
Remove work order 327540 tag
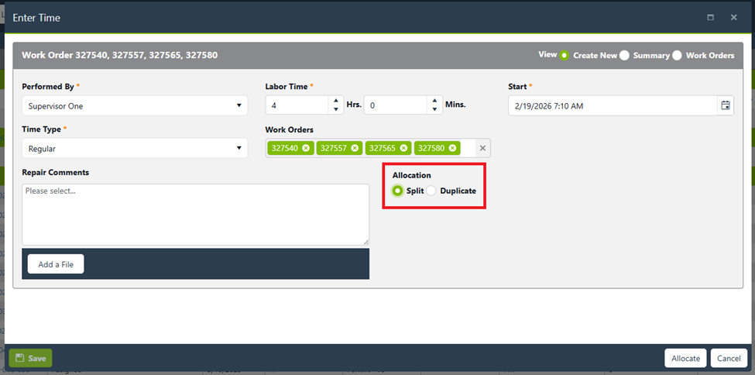(306, 148)
